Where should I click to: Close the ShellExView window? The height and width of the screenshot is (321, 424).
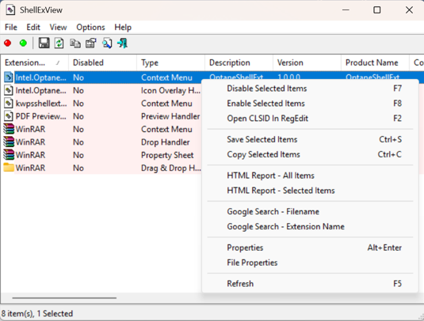pyautogui.click(x=409, y=10)
